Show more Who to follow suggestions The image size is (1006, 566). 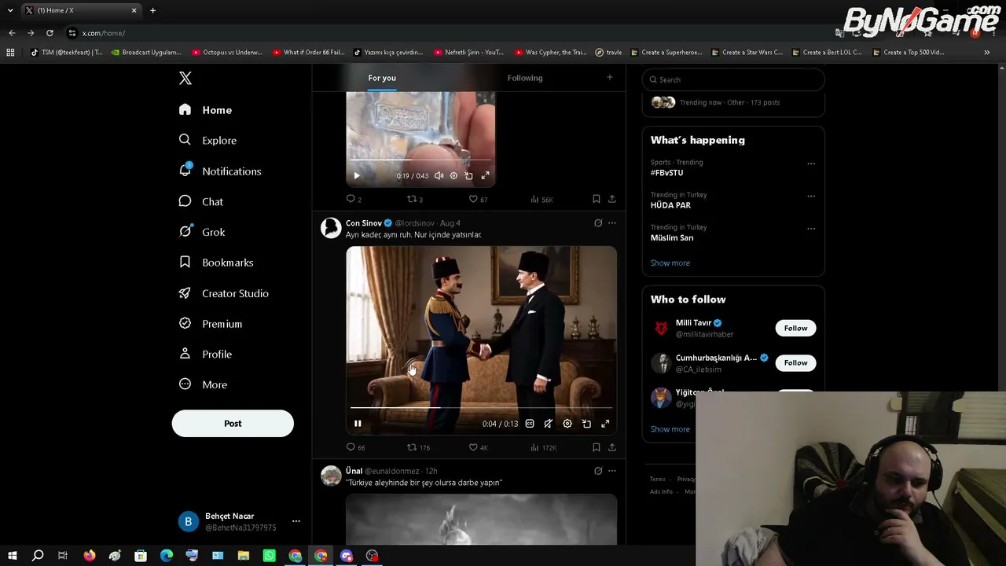(670, 429)
